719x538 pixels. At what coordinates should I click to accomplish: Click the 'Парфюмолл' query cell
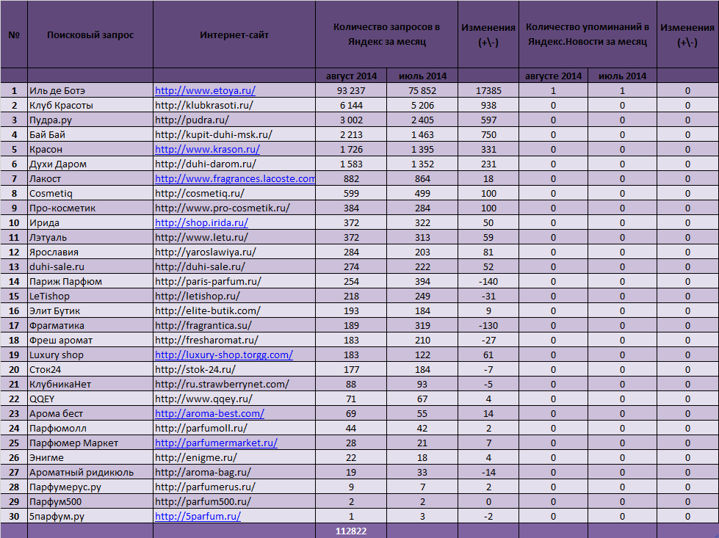[90, 428]
